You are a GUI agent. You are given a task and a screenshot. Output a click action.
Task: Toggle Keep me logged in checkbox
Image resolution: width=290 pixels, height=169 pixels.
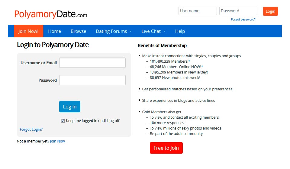coord(63,121)
